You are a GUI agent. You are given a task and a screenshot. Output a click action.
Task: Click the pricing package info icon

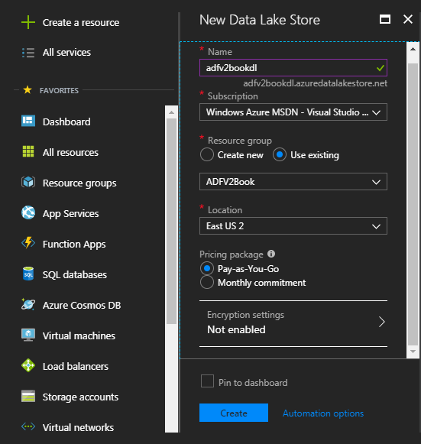[271, 254]
